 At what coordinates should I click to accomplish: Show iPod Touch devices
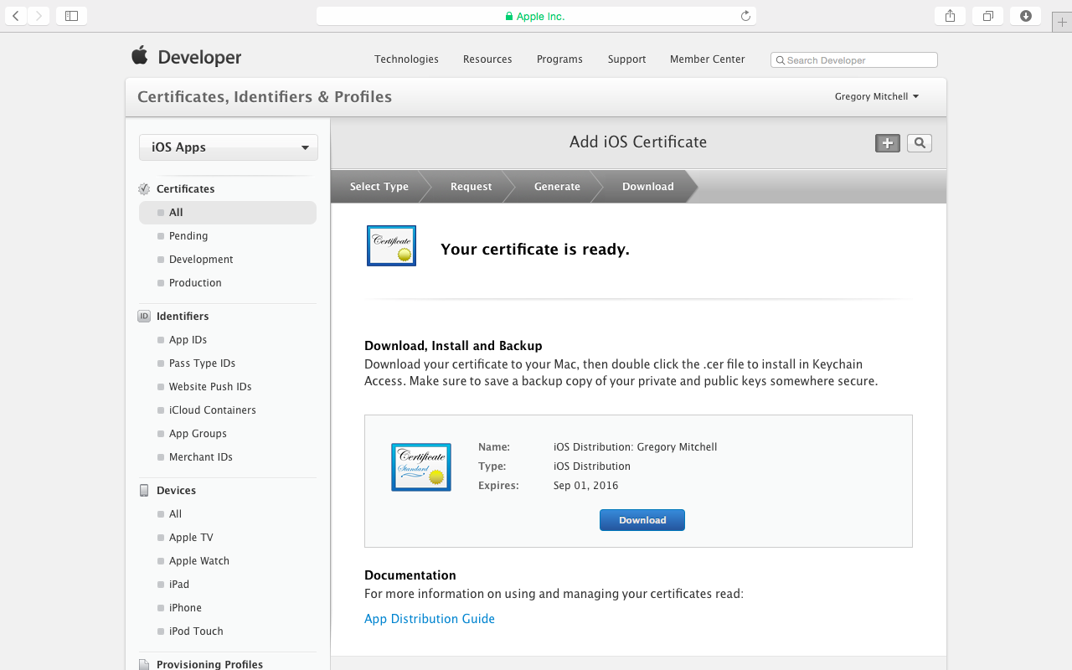pos(196,631)
